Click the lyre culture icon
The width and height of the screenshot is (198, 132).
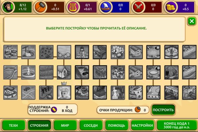pyautogui.click(x=73, y=7)
